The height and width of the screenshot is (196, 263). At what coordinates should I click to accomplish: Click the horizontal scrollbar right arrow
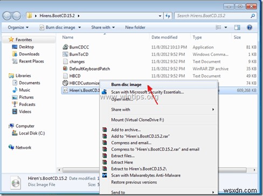tap(254, 170)
